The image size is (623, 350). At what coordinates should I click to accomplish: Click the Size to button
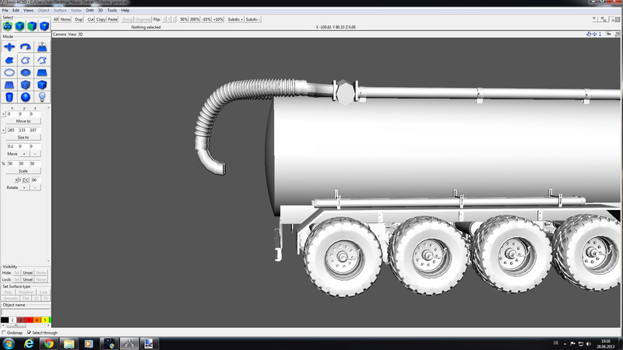[x=23, y=138]
